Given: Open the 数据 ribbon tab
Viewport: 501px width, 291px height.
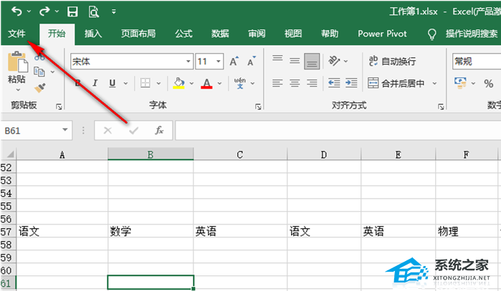Looking at the screenshot, I should tap(220, 34).
